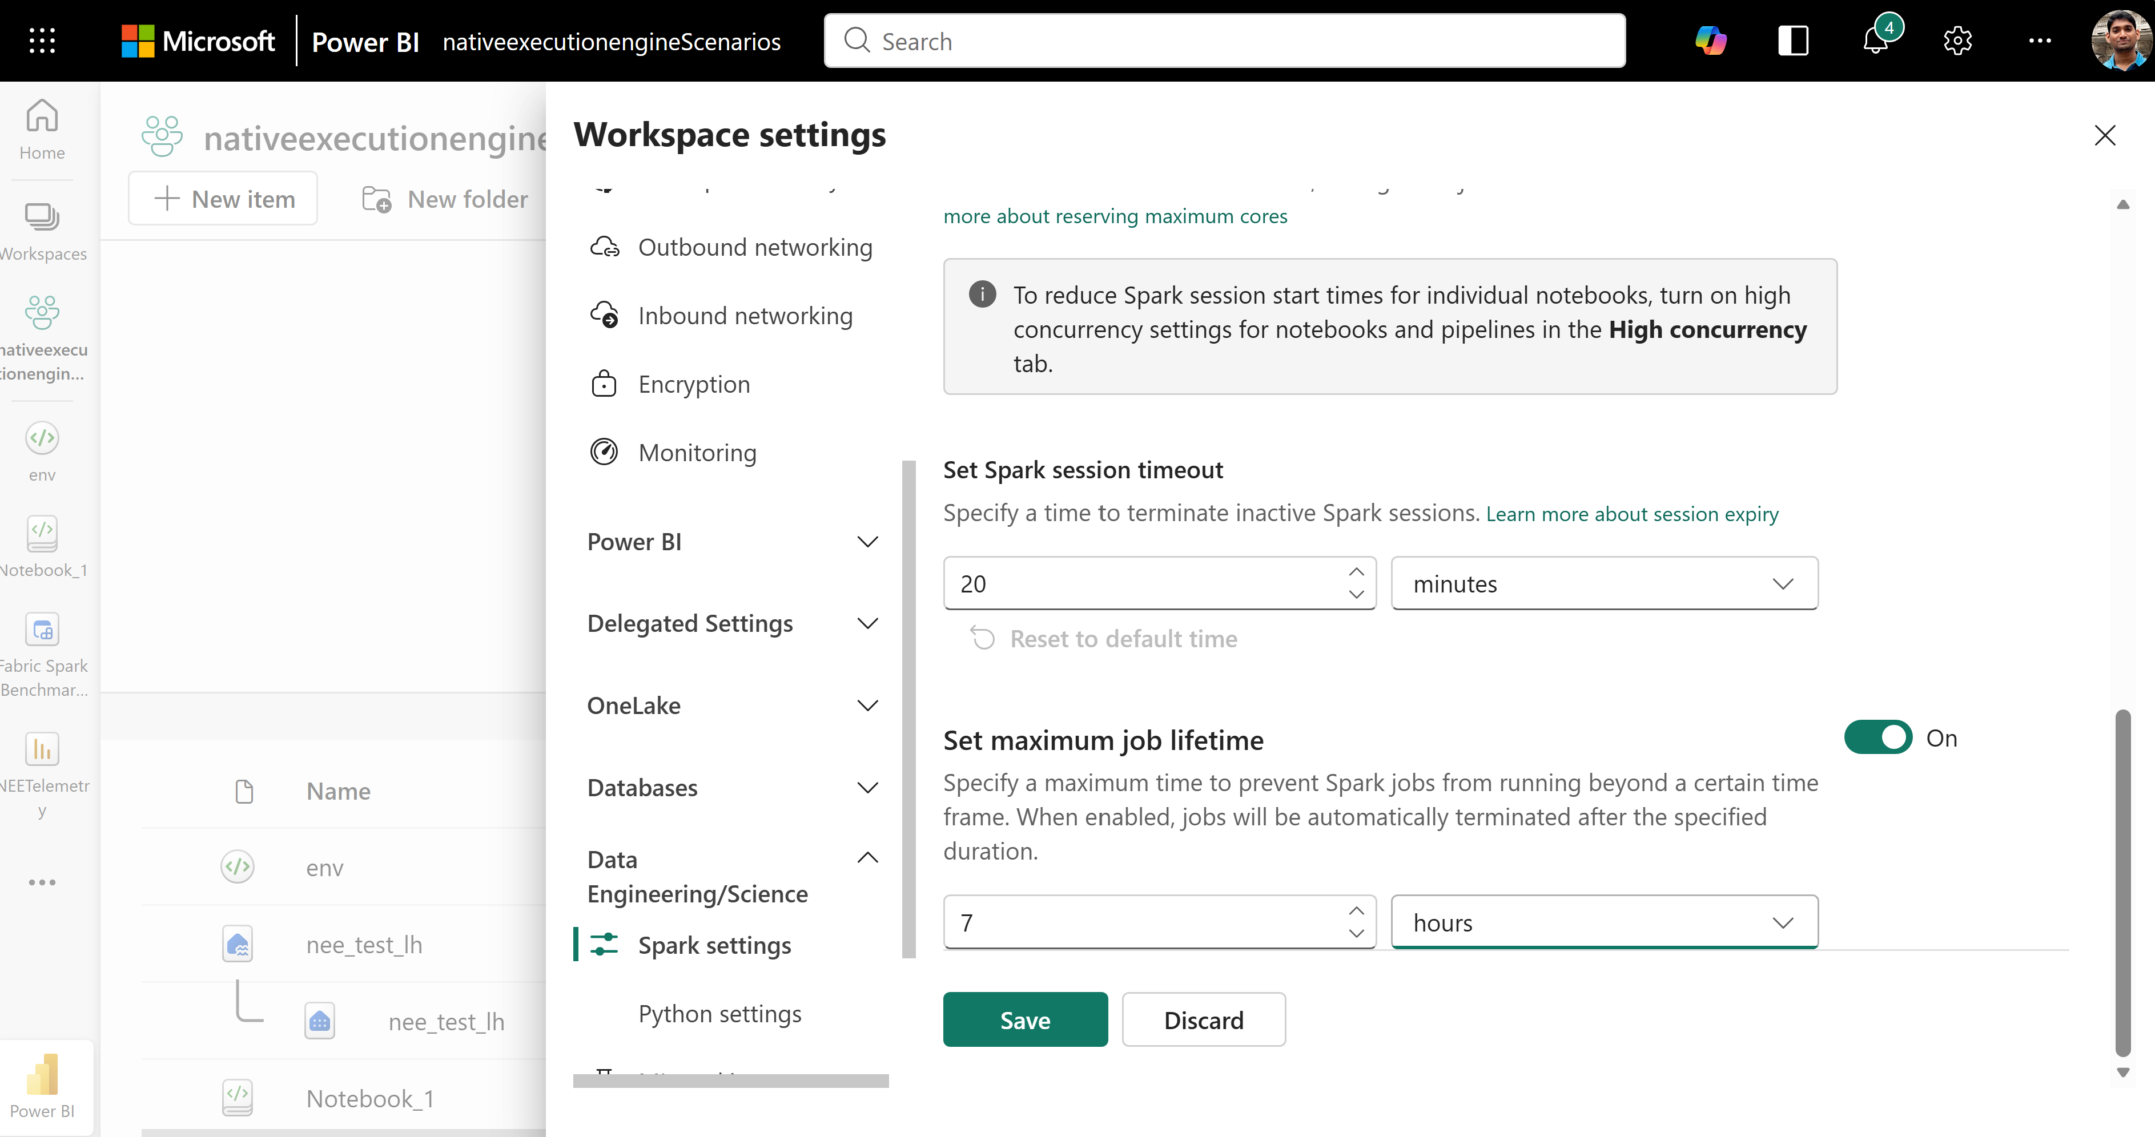Decrease the job lifetime value
The height and width of the screenshot is (1137, 2155).
1356,933
